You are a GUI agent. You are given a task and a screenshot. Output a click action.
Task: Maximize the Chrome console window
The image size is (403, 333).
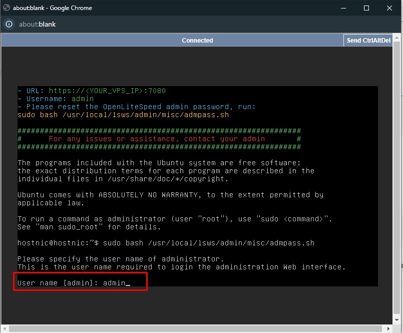[366, 8]
